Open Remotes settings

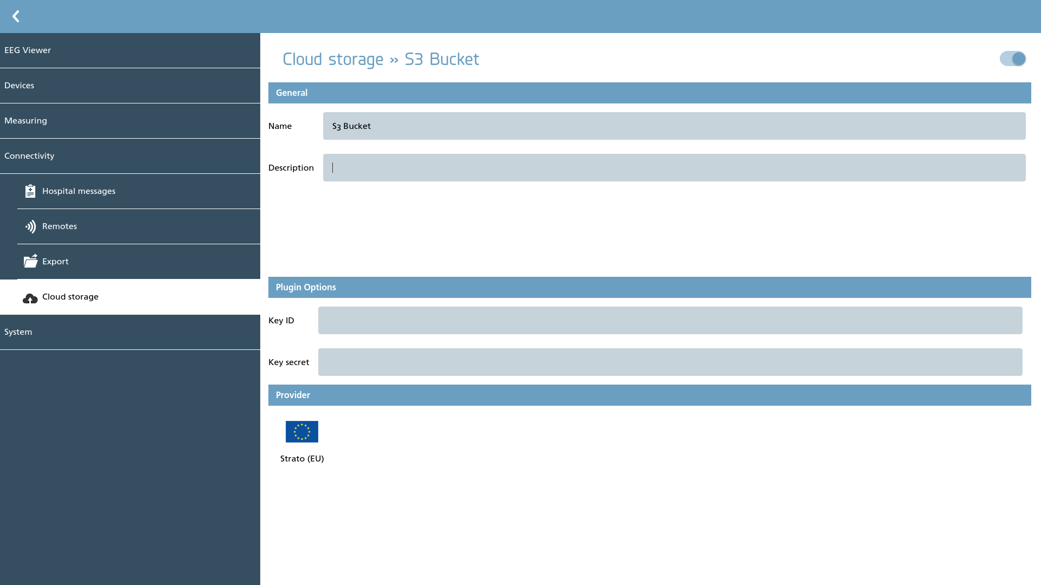[139, 226]
